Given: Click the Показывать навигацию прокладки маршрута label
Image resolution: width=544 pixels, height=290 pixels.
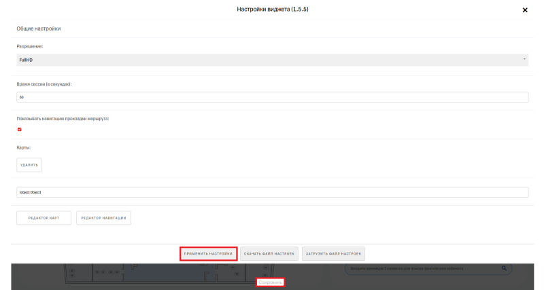Looking at the screenshot, I should [x=63, y=118].
